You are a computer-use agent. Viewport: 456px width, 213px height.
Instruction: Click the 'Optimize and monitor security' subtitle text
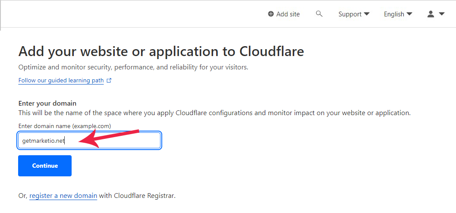point(133,67)
